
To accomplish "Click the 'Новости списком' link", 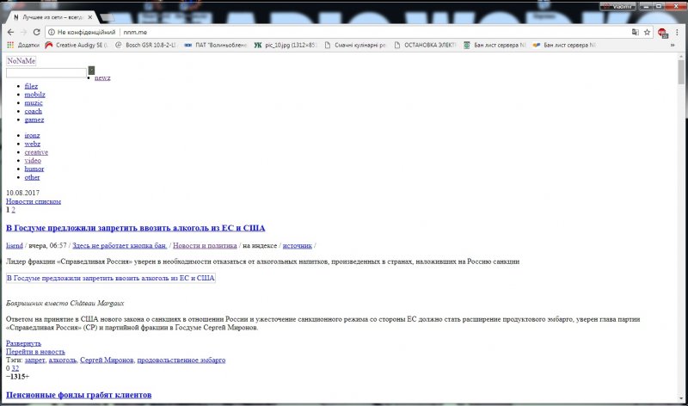I will 34,201.
